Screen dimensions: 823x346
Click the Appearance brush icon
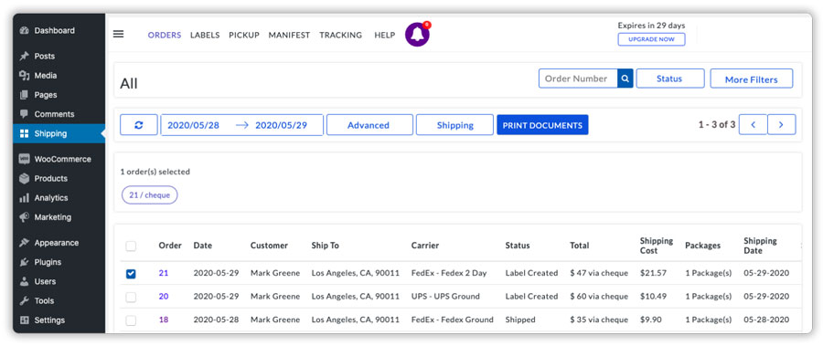24,243
